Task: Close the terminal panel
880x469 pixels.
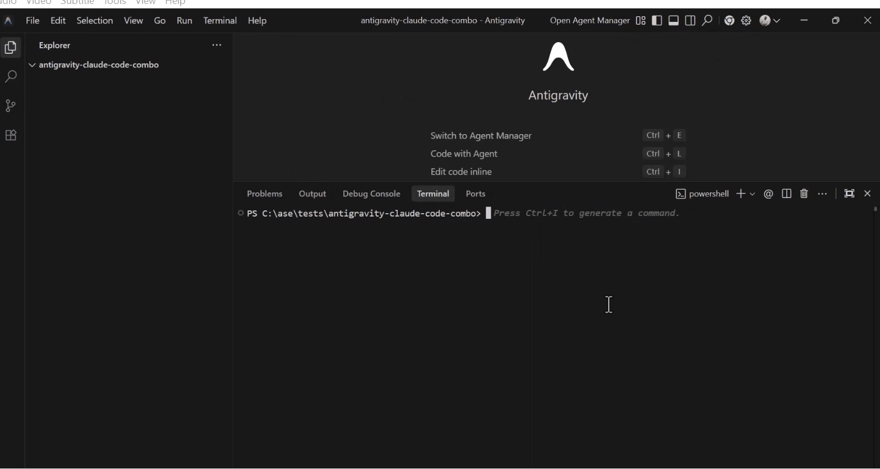Action: [867, 194]
